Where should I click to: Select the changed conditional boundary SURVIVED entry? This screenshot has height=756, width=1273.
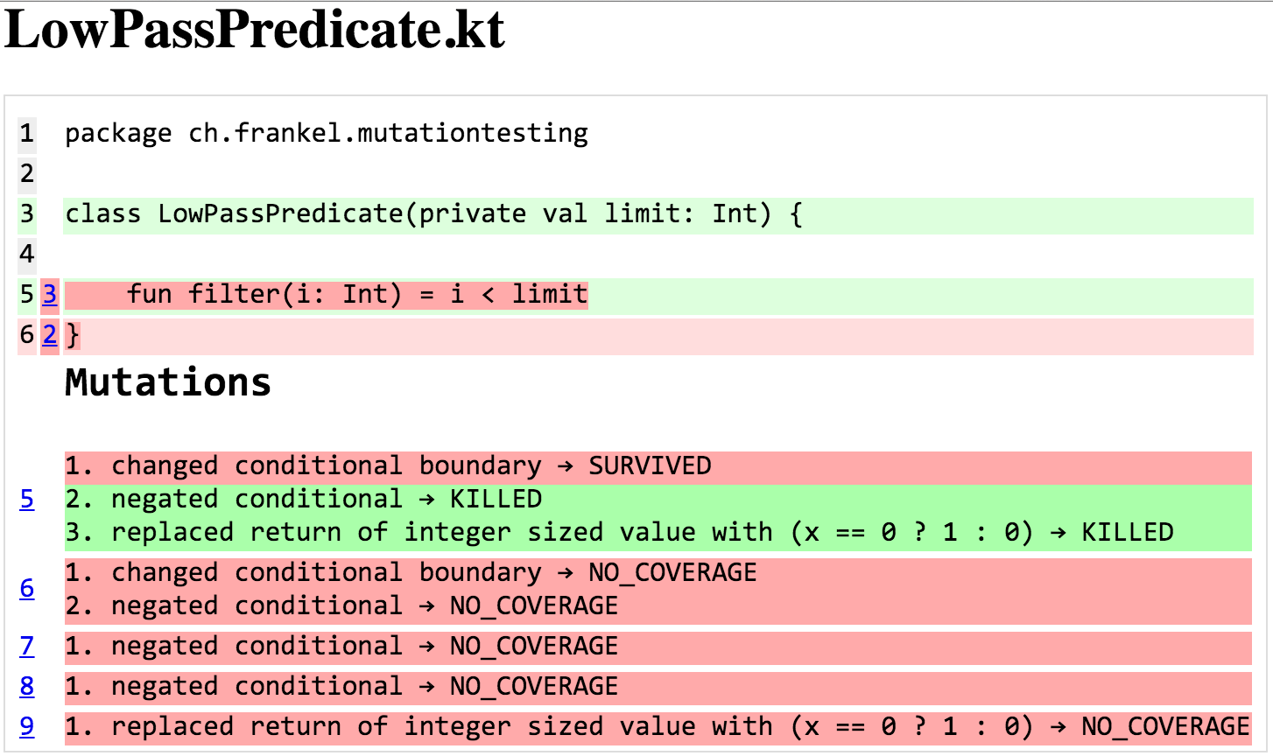click(388, 466)
